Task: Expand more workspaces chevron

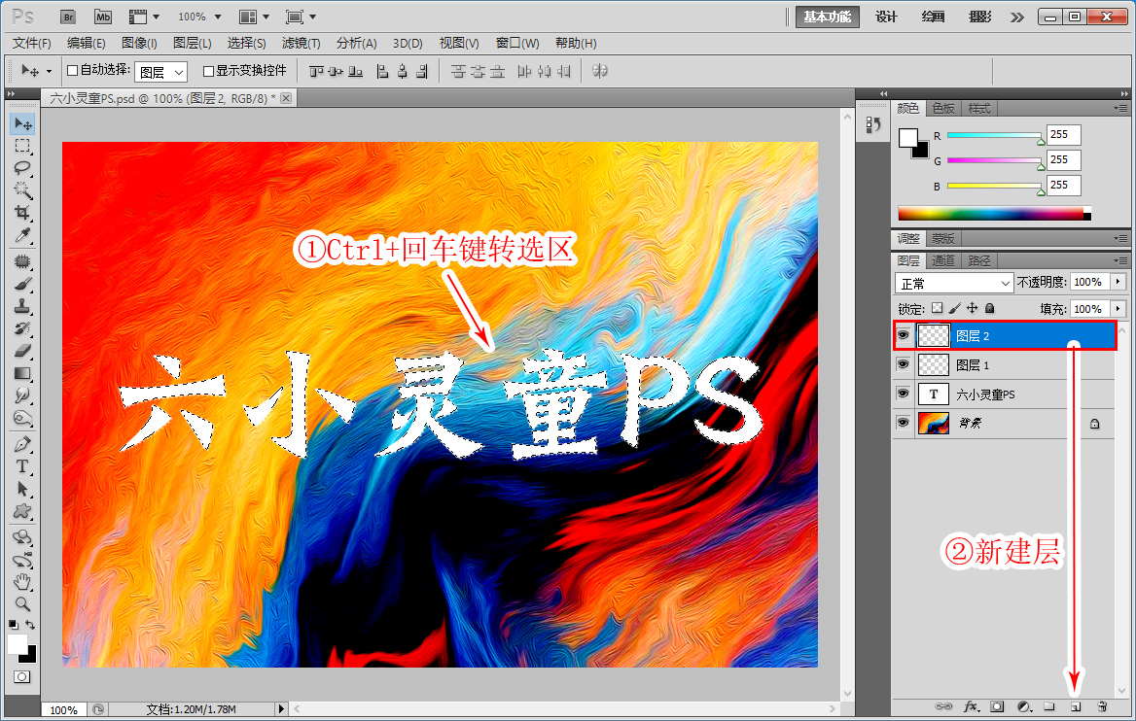Action: (1017, 17)
